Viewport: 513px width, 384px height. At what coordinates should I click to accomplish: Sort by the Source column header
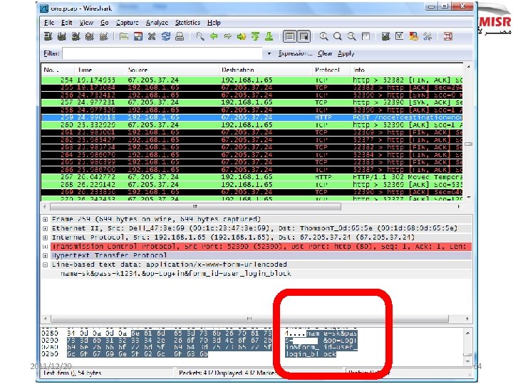172,70
